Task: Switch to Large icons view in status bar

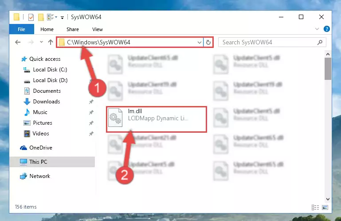Action: 325,208
